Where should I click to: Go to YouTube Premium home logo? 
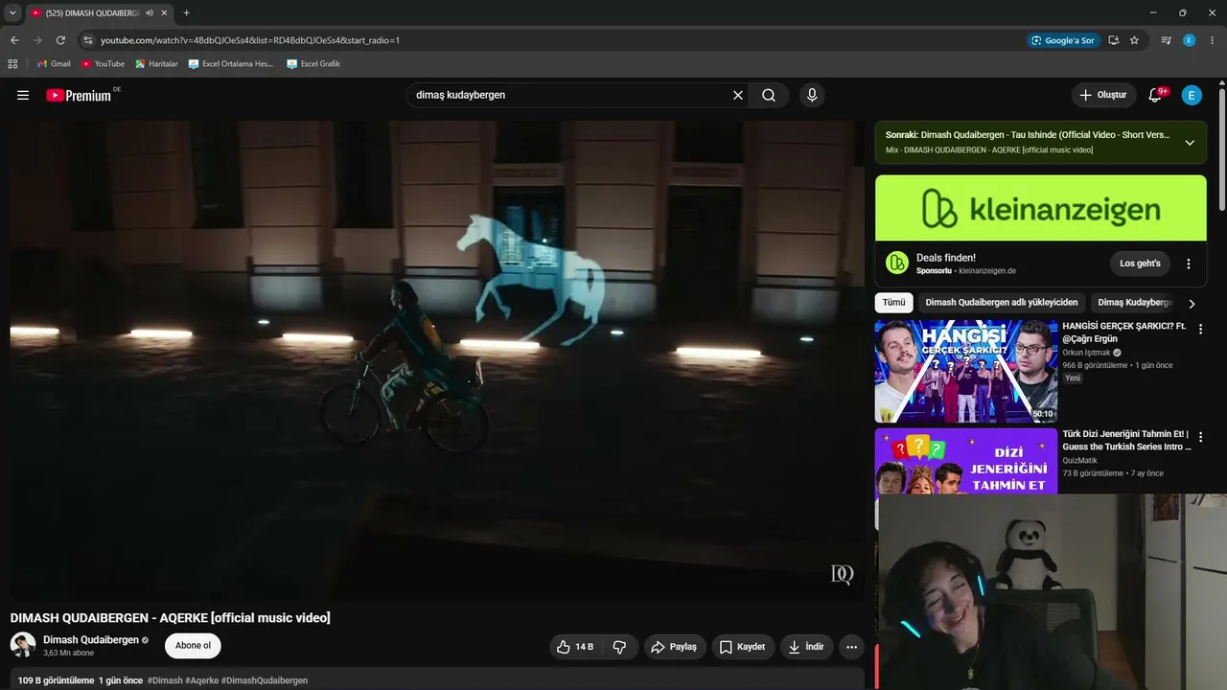(80, 95)
